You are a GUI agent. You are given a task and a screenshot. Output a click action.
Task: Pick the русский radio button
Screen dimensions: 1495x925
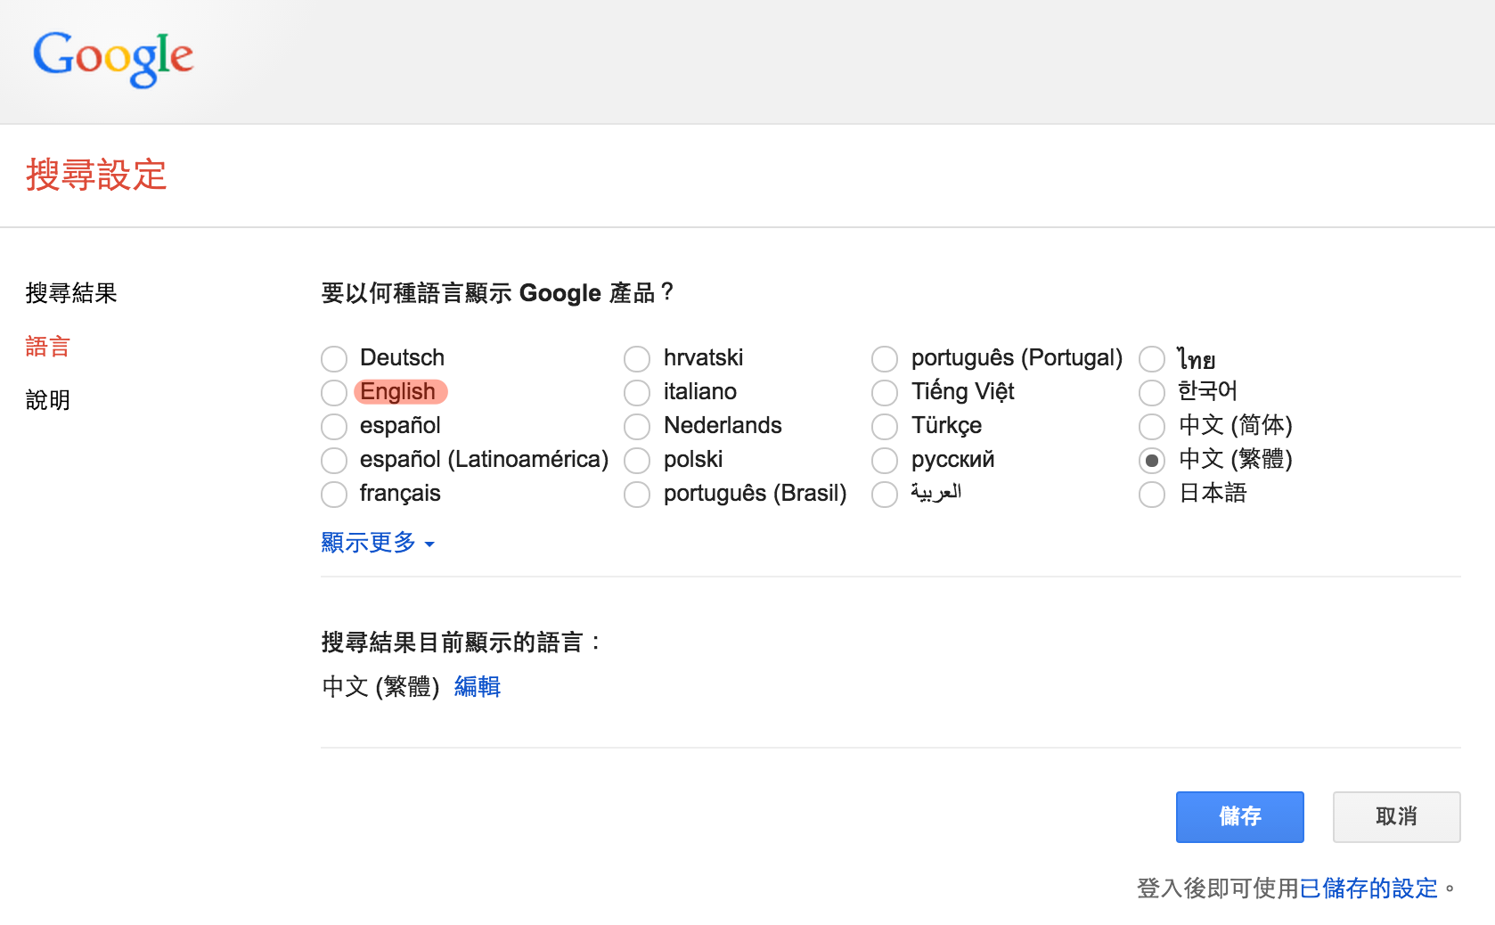[x=885, y=461]
